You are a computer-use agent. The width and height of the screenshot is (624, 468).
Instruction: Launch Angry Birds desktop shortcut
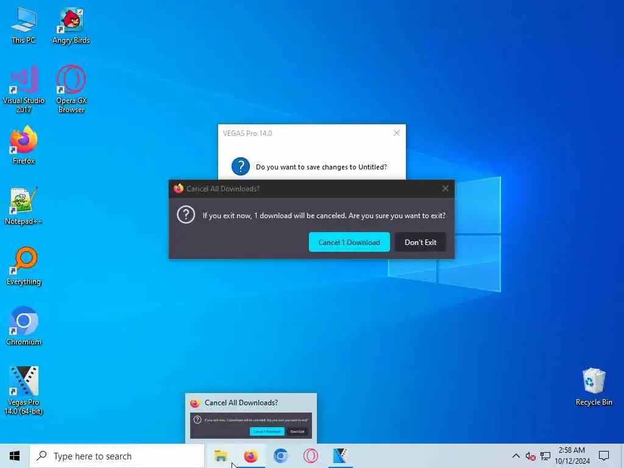(71, 24)
